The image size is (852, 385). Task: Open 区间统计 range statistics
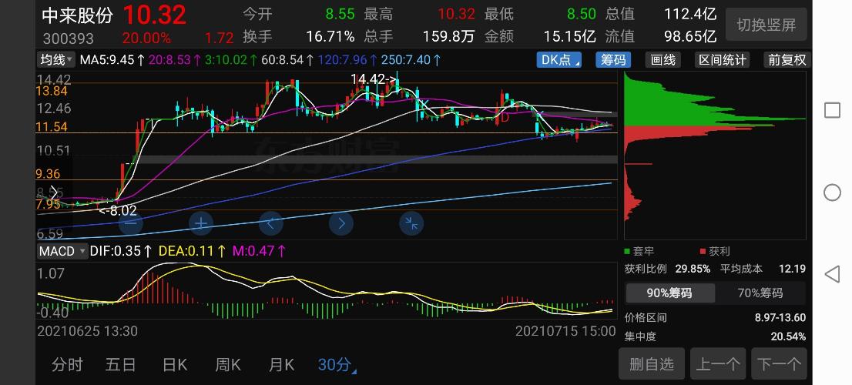pyautogui.click(x=722, y=60)
